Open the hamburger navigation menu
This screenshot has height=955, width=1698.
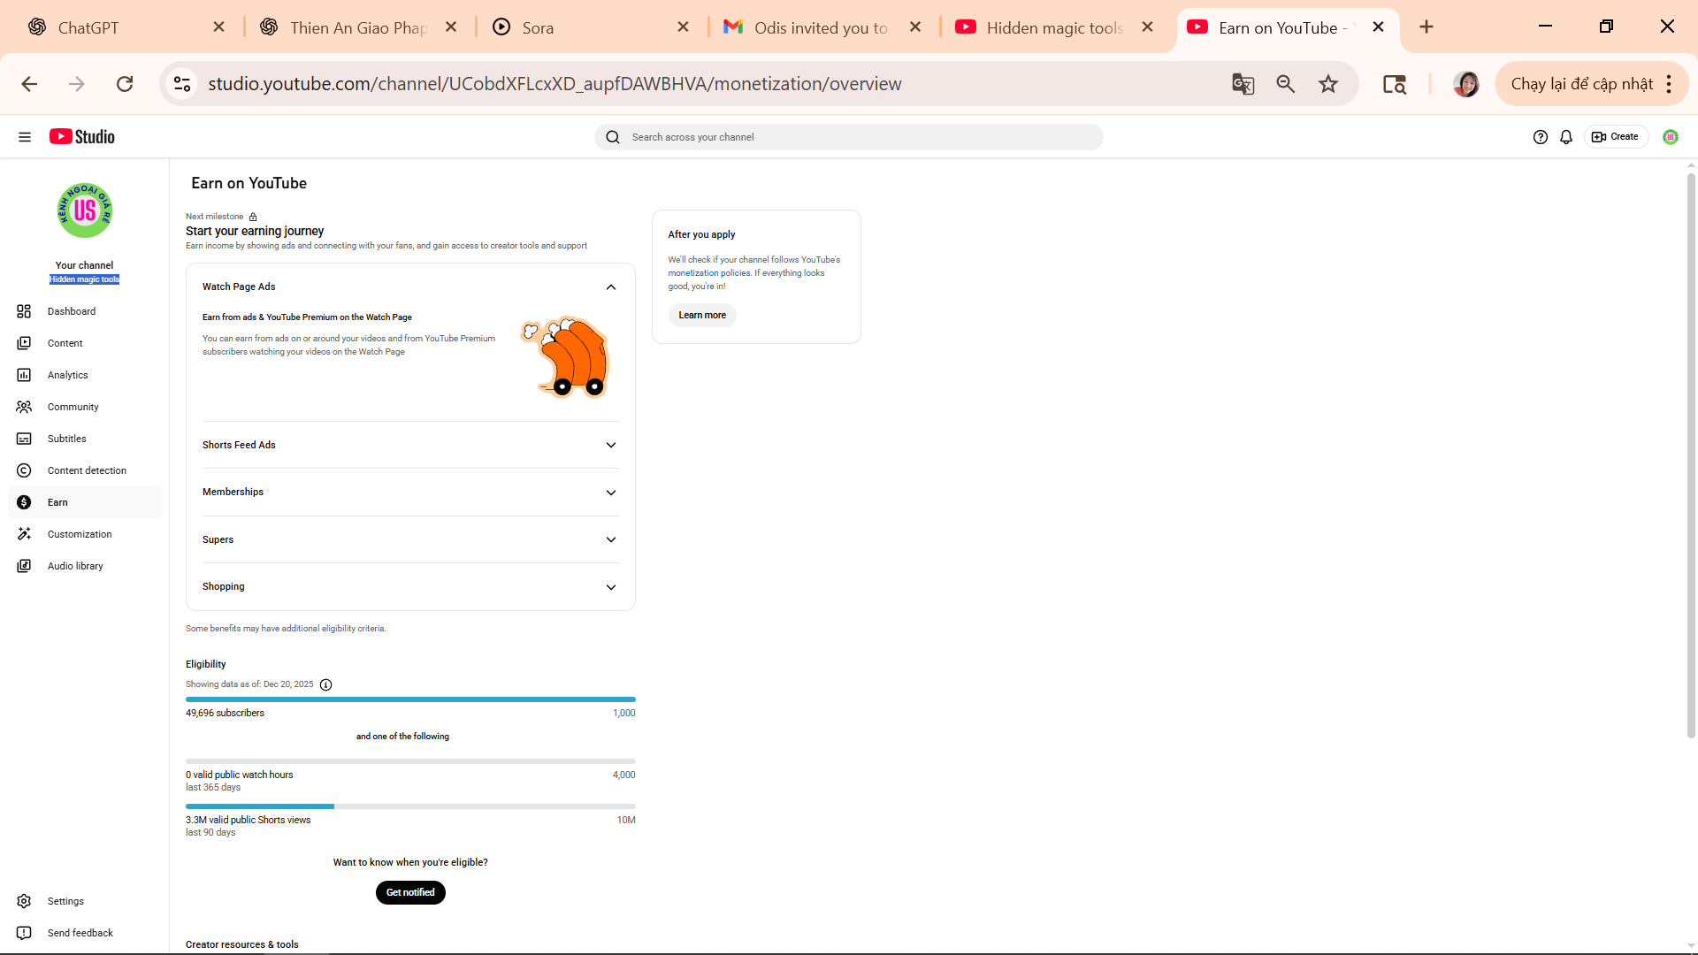[x=25, y=137]
